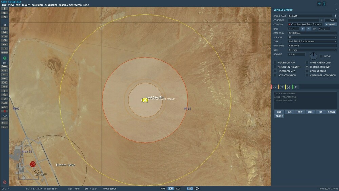Open the route tab icon with red marker
This screenshot has width=339, height=191.
pos(274,87)
